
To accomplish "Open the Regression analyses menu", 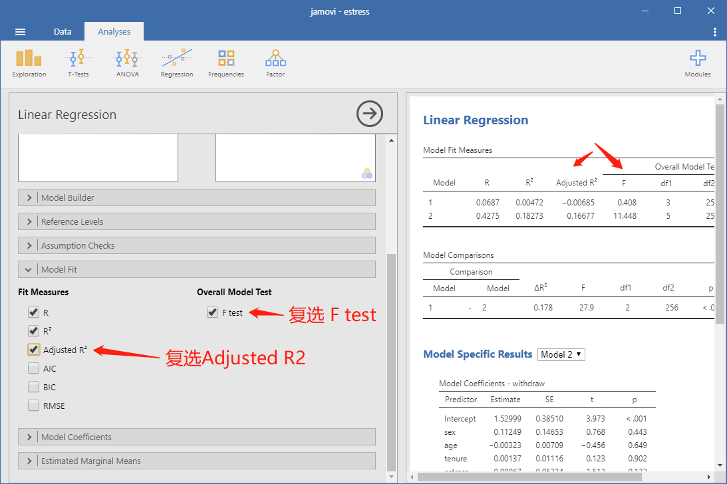I will (177, 64).
